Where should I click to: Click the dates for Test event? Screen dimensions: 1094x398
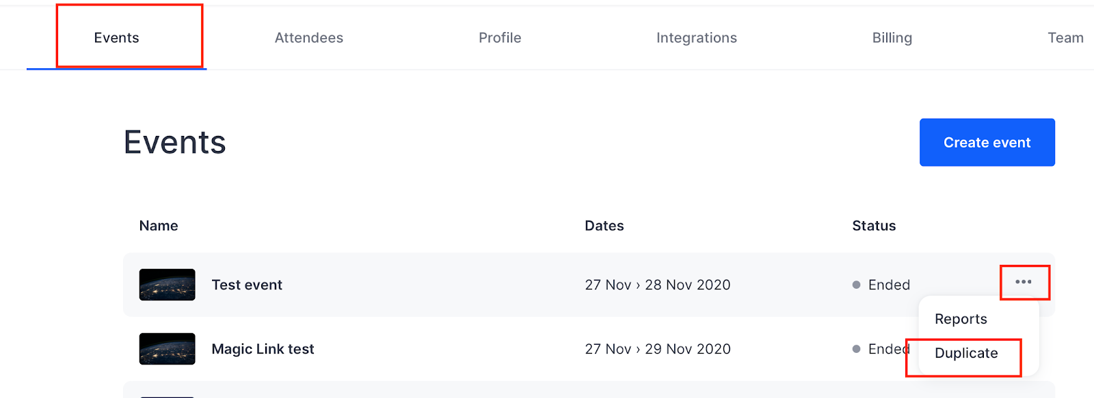click(658, 285)
